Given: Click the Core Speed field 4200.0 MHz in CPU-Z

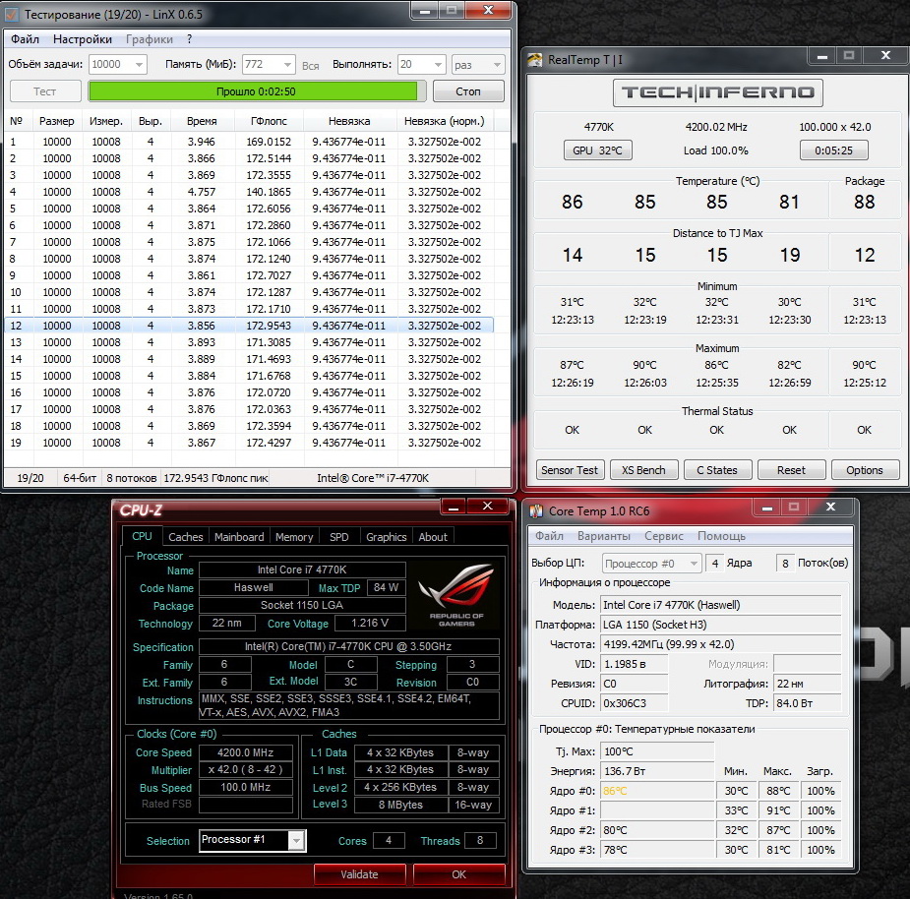Looking at the screenshot, I should 246,752.
